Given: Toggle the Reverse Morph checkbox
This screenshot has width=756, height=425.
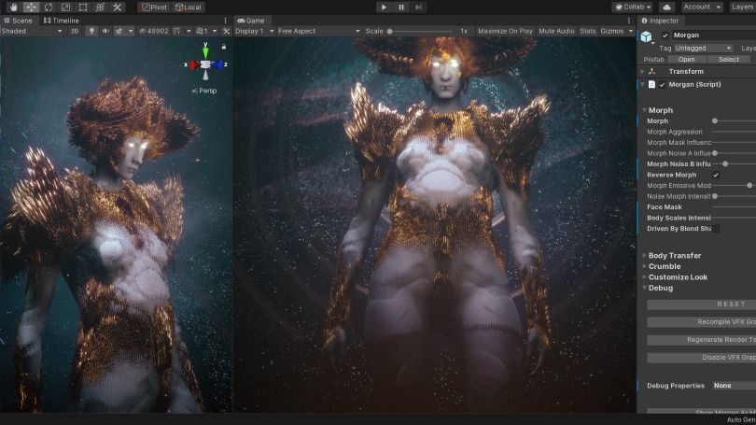Looking at the screenshot, I should pyautogui.click(x=716, y=175).
